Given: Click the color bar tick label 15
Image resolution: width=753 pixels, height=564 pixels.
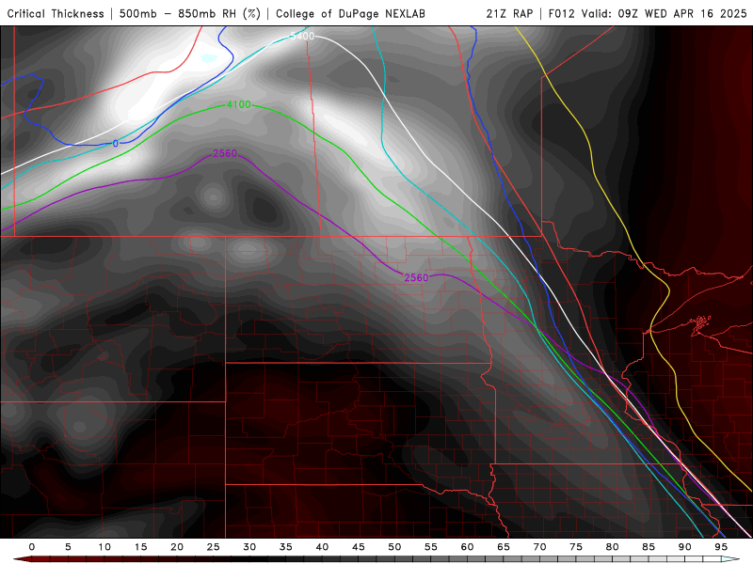Looking at the screenshot, I should [140, 547].
